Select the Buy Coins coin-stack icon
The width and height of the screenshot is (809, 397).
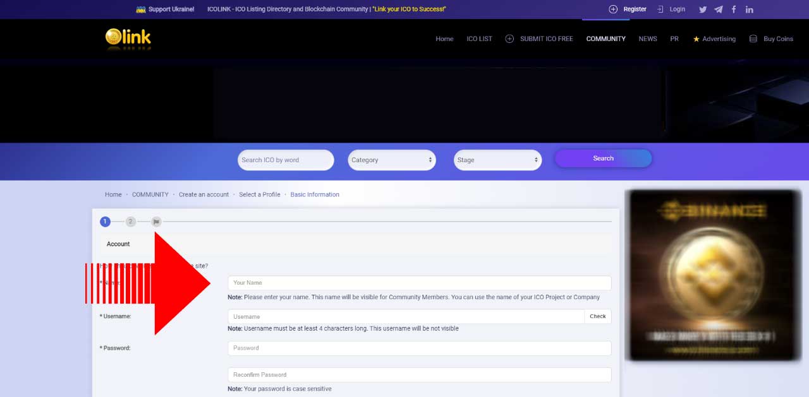pyautogui.click(x=752, y=39)
